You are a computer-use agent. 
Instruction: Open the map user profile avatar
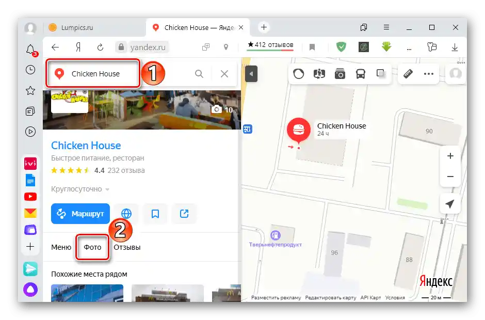(456, 74)
